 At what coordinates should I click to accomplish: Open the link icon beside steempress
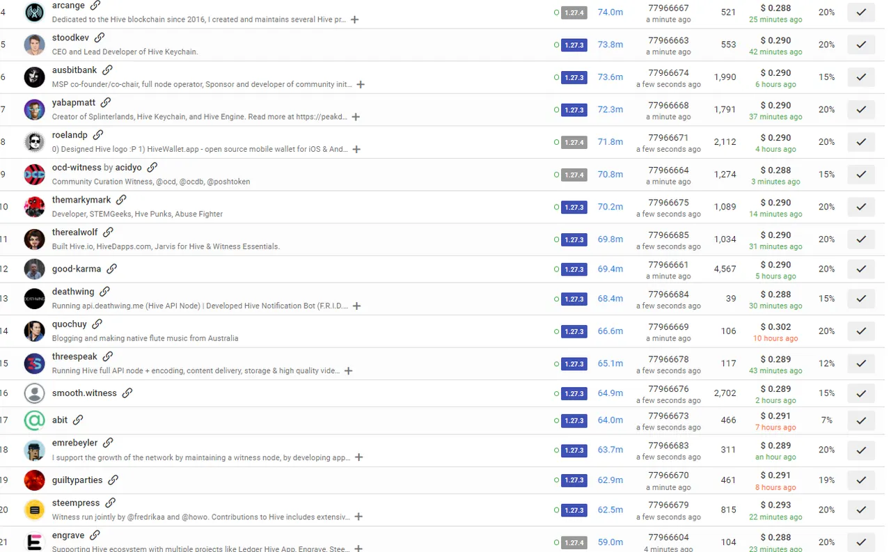(x=110, y=503)
